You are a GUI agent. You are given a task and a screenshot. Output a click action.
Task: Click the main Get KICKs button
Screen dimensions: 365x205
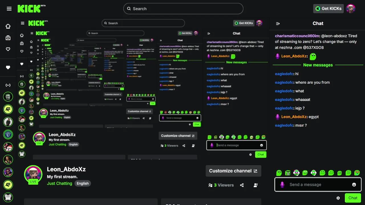(328, 9)
